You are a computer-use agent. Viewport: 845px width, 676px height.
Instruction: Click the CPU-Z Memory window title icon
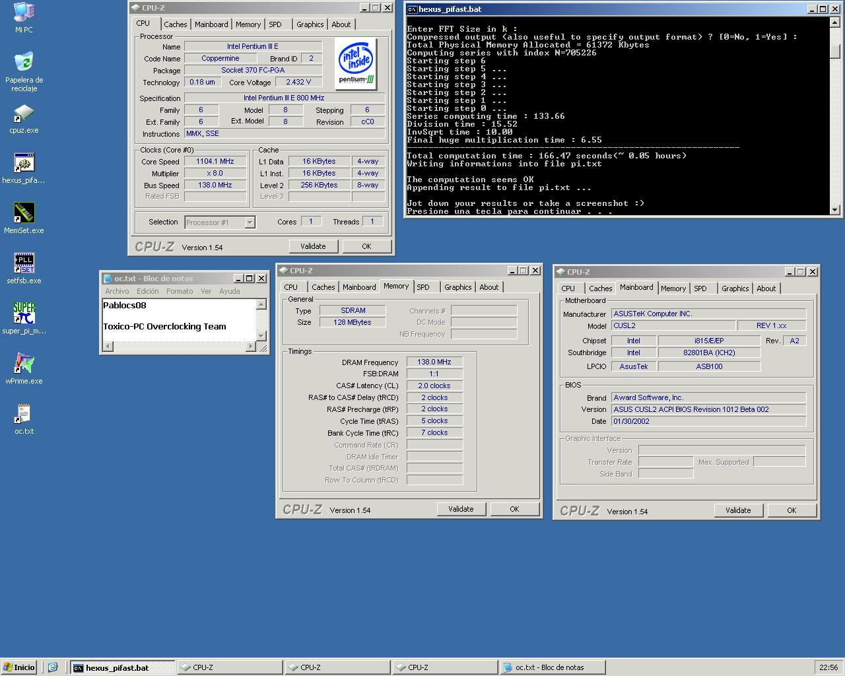283,271
